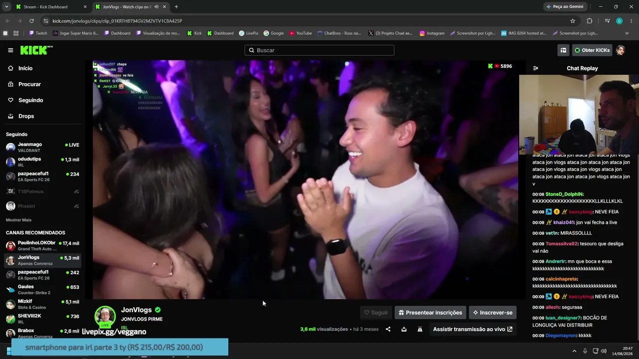639x359 pixels.
Task: Open the Chrome profile avatar
Action: pos(619,21)
